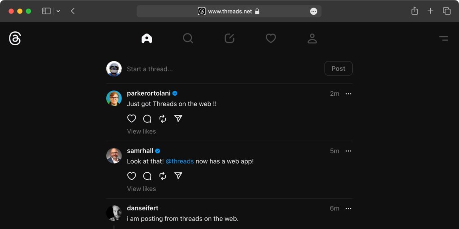Image resolution: width=459 pixels, height=229 pixels.
Task: Click the Threads logo
Action: point(15,39)
